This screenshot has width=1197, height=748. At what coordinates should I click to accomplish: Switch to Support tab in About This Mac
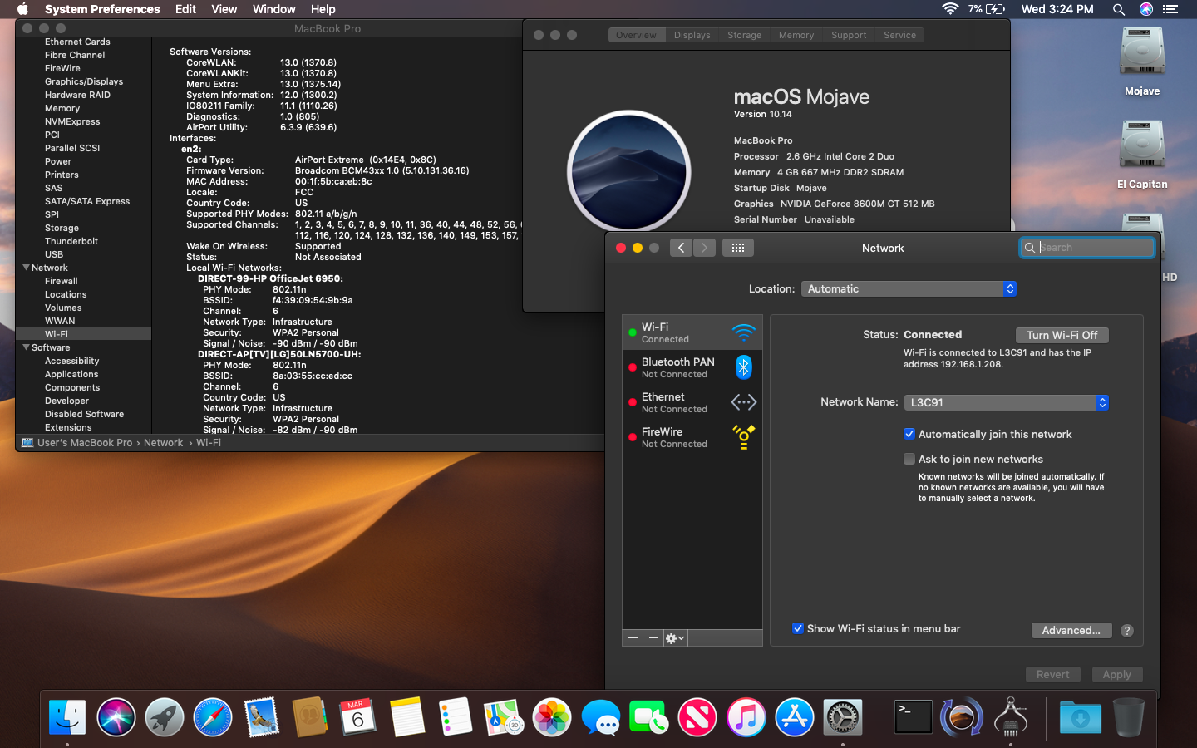[849, 35]
